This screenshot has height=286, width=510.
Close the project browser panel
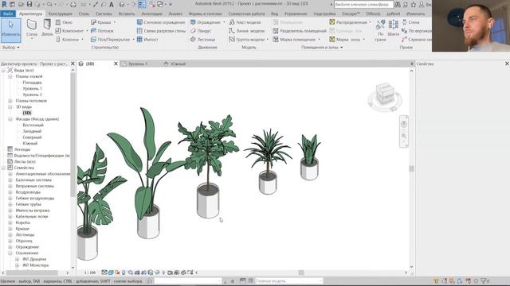click(x=73, y=64)
